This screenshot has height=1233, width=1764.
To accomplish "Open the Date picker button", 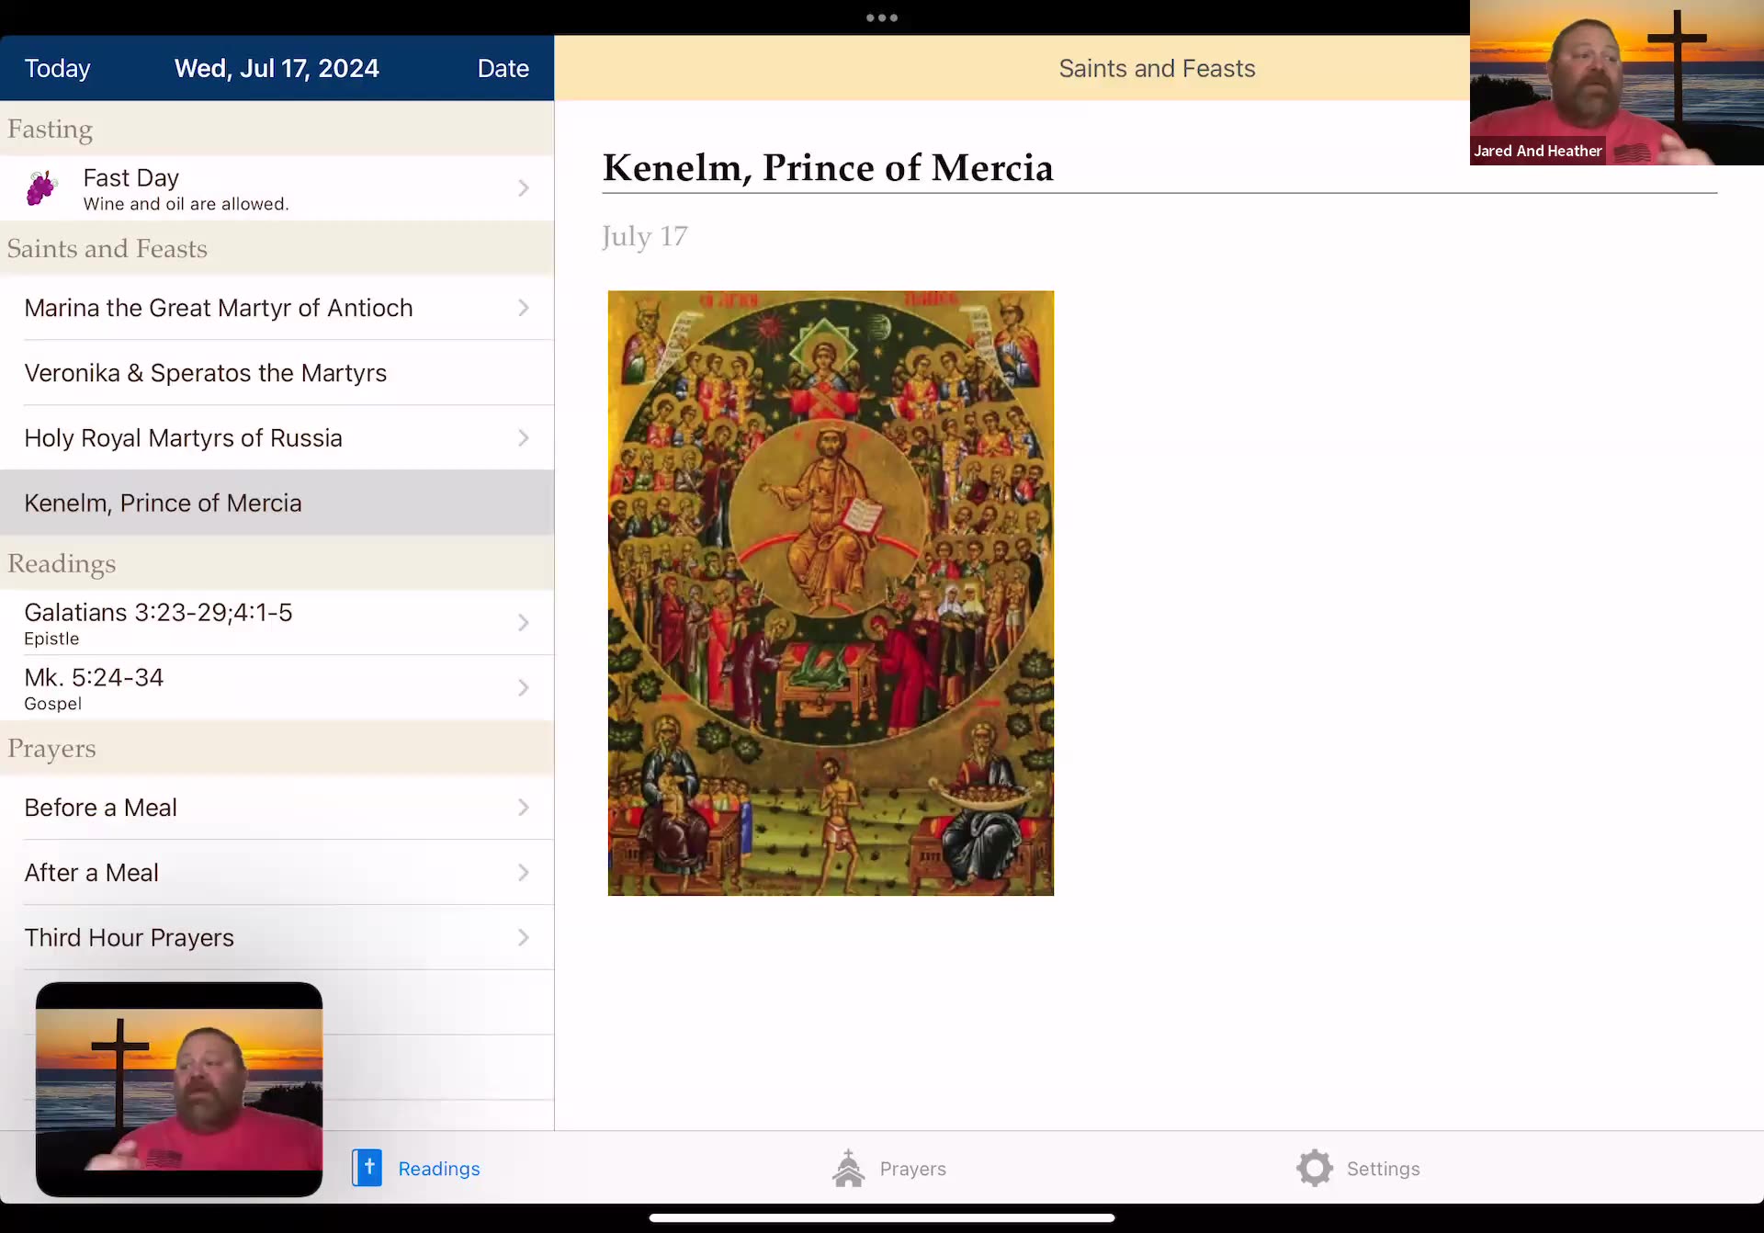I will pos(503,68).
